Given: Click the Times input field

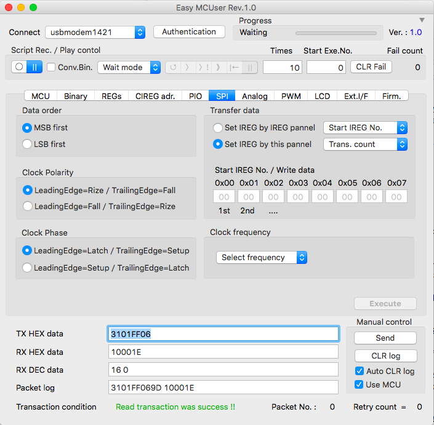Looking at the screenshot, I should [x=283, y=67].
